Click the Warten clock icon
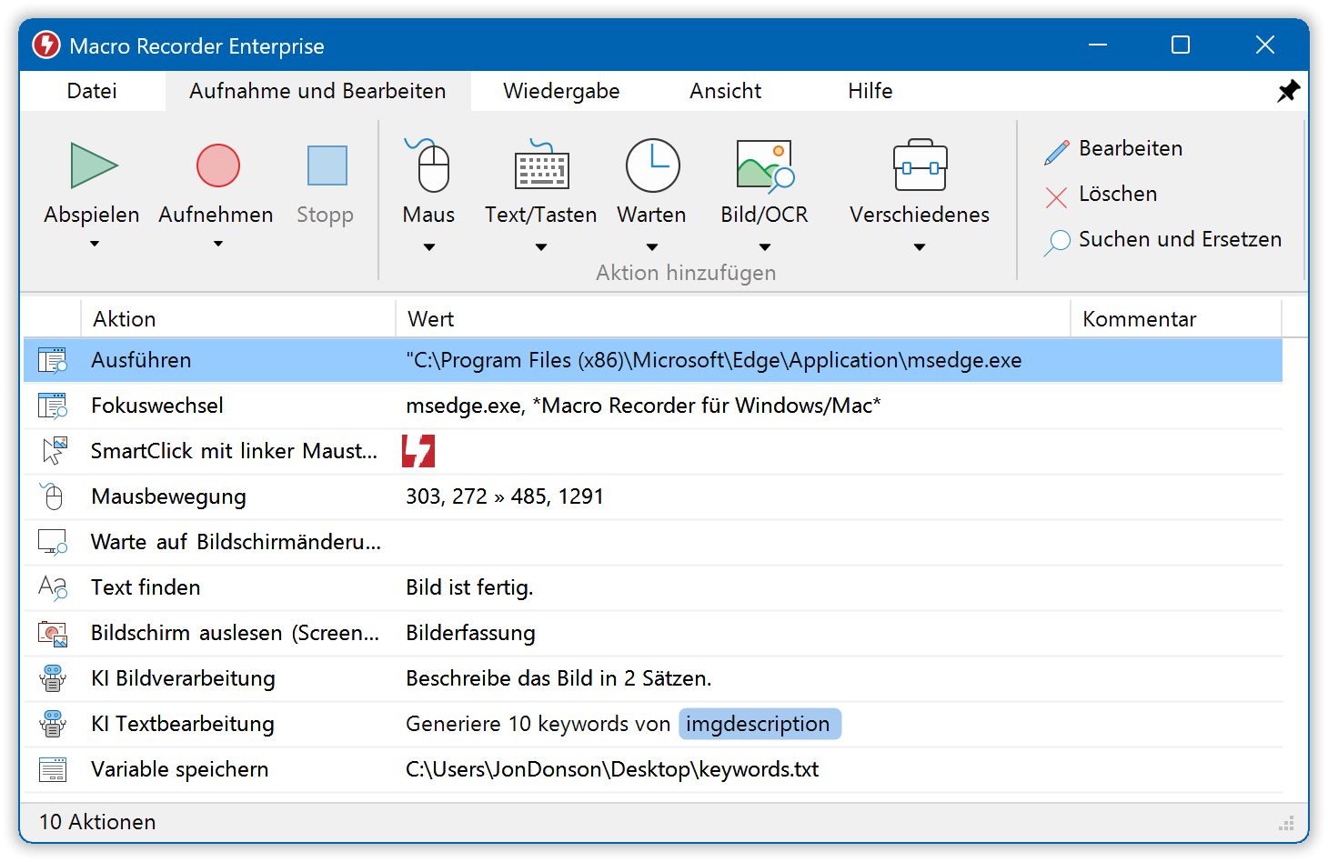1328x862 pixels. [x=651, y=166]
